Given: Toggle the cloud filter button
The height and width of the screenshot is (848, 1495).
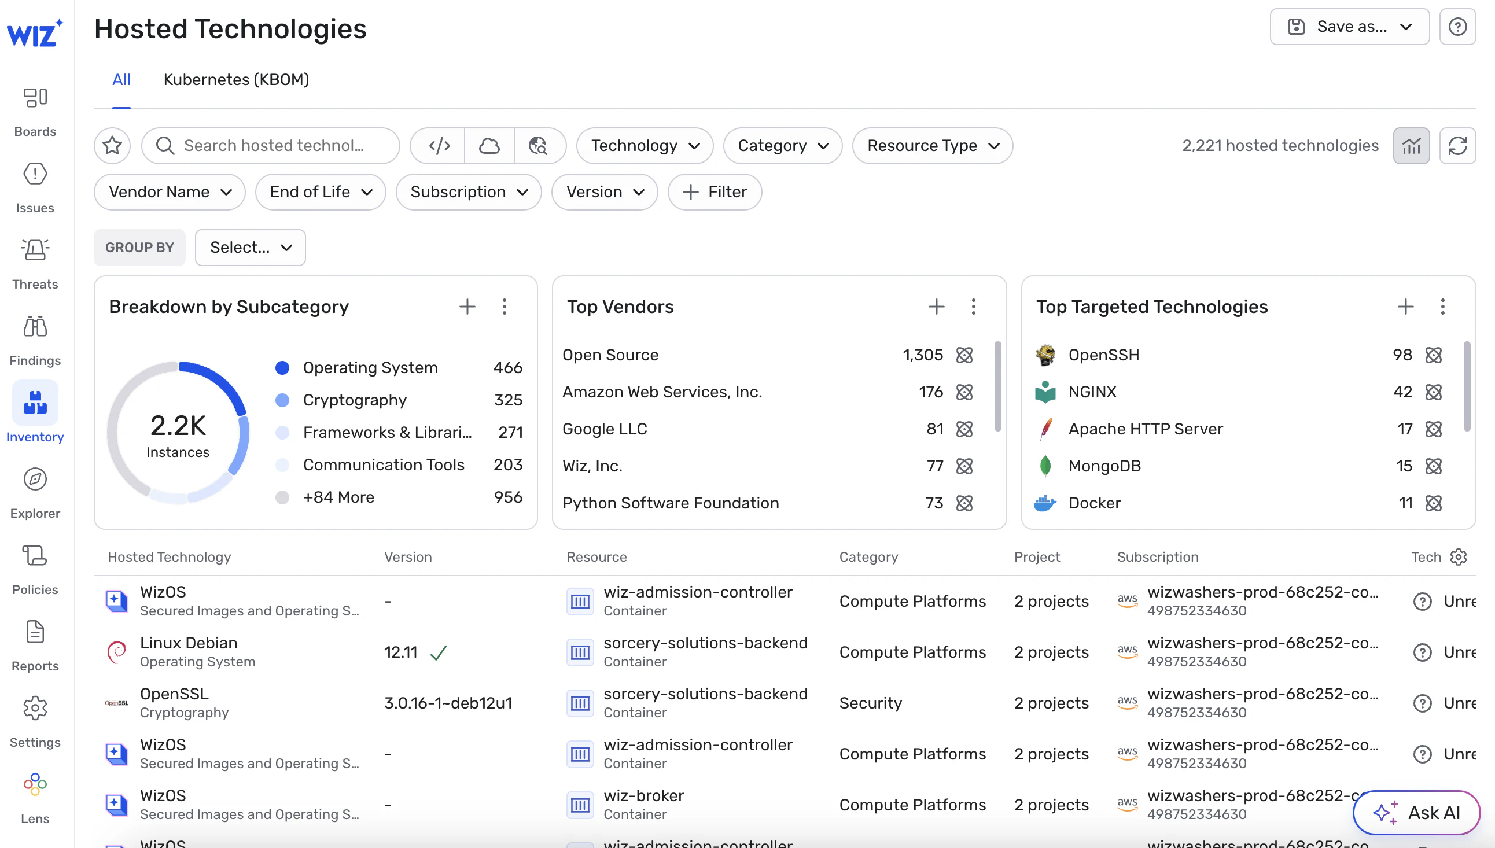Looking at the screenshot, I should pyautogui.click(x=489, y=146).
